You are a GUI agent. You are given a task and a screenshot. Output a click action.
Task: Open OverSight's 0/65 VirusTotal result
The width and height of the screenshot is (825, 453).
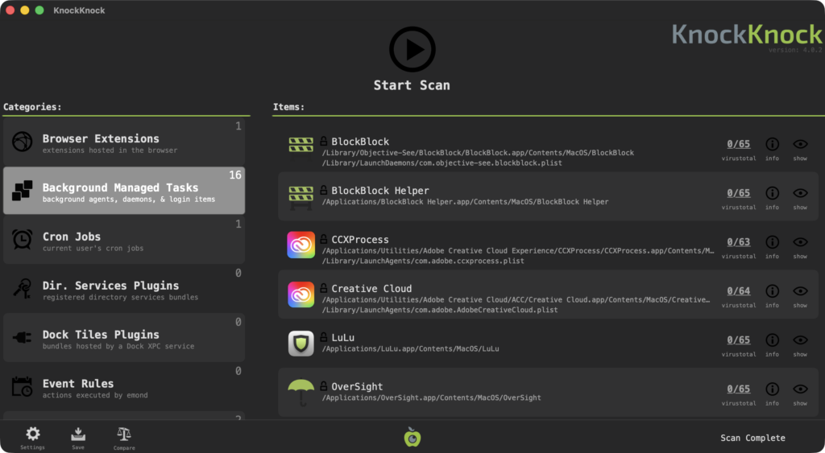click(x=739, y=389)
